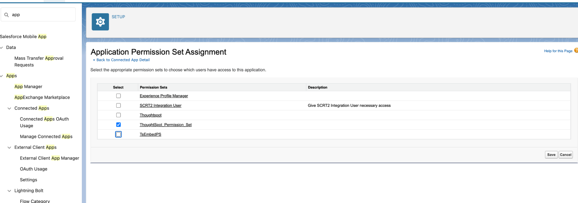The image size is (578, 203).
Task: Cancel the permission set changes
Action: click(x=565, y=155)
